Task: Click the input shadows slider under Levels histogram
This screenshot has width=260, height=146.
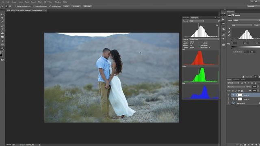Action: click(x=232, y=40)
